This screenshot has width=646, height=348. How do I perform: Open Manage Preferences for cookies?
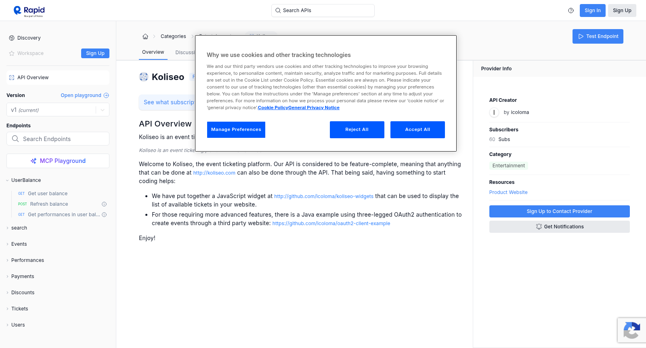pyautogui.click(x=236, y=130)
